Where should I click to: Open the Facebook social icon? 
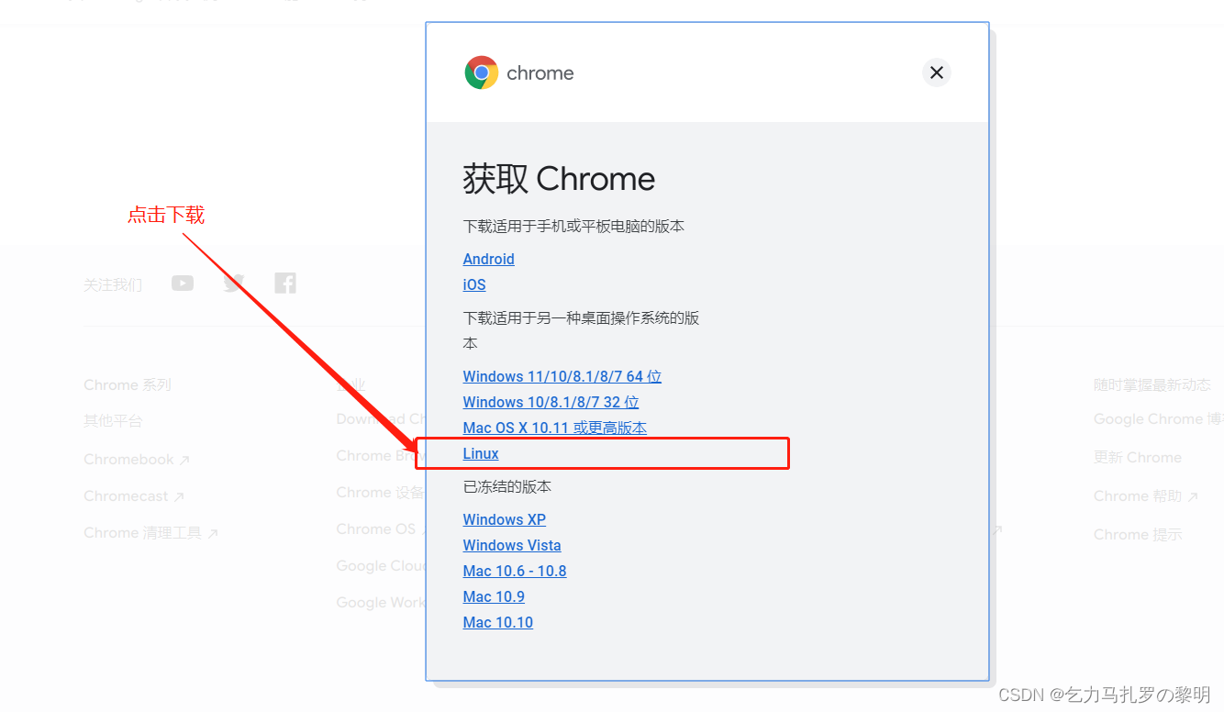285,284
